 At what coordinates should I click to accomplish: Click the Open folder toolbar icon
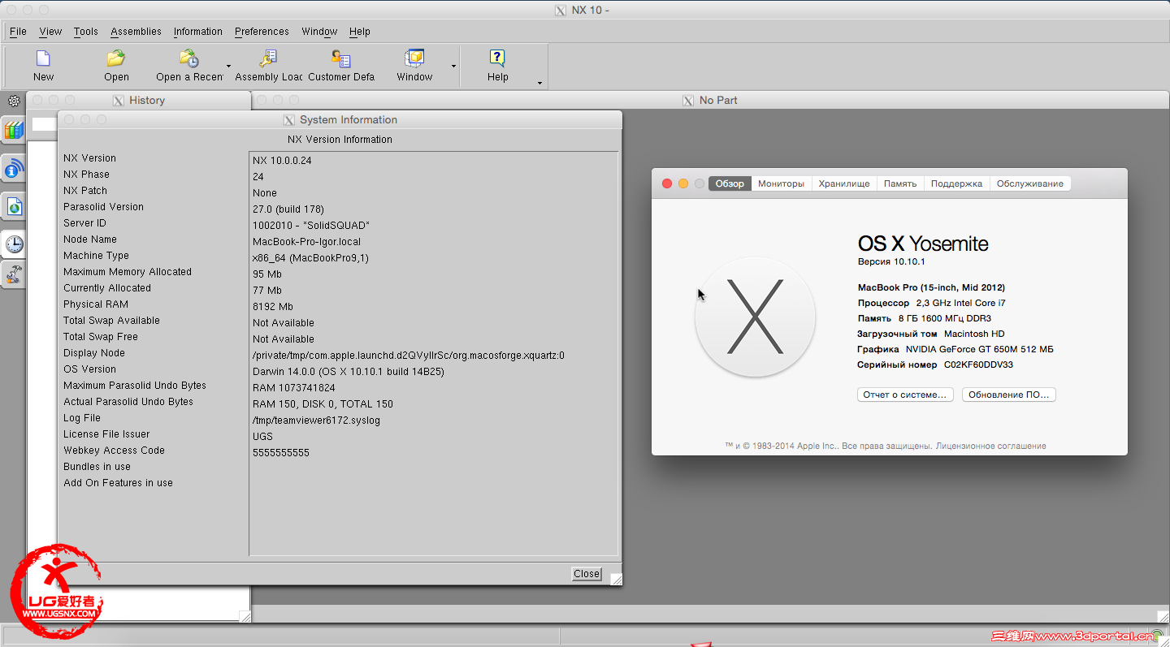(116, 58)
